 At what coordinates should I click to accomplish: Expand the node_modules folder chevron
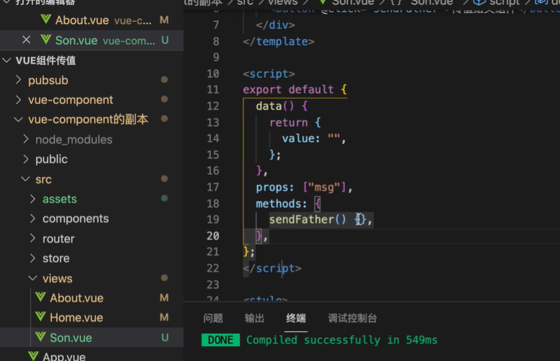[x=26, y=140]
